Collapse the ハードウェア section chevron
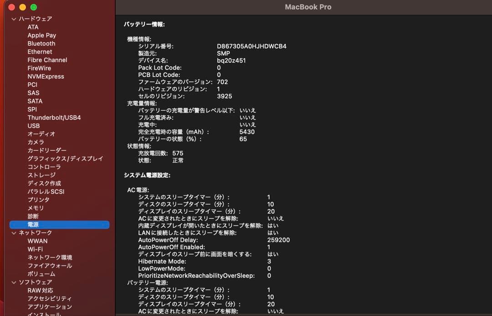This screenshot has width=492, height=316. 14,19
